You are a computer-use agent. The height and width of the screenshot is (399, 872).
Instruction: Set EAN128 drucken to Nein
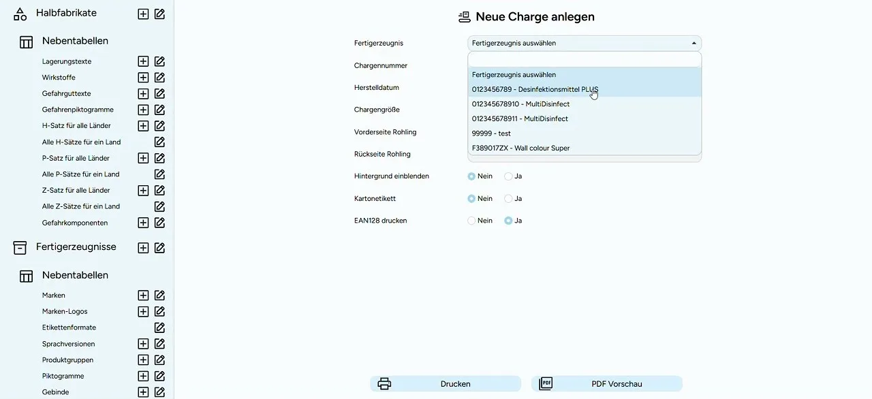[x=471, y=221]
